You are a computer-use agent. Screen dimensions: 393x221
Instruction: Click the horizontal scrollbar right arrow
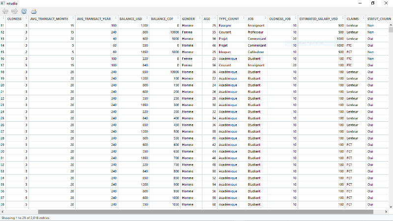coord(385,212)
